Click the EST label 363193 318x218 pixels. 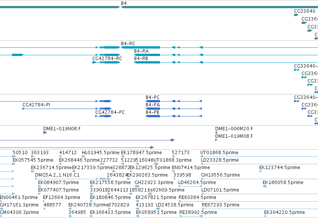(40, 153)
